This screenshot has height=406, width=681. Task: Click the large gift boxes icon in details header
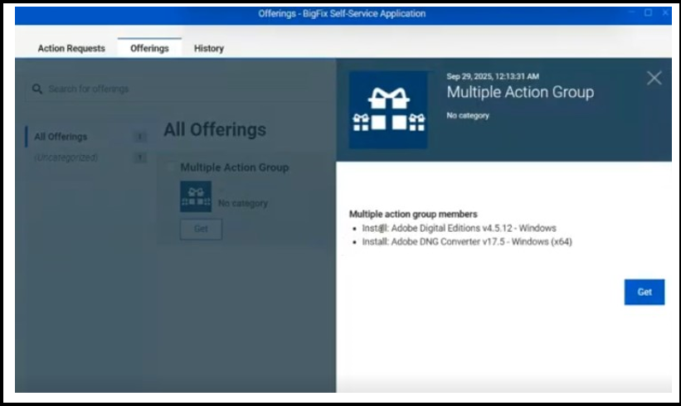pos(388,110)
